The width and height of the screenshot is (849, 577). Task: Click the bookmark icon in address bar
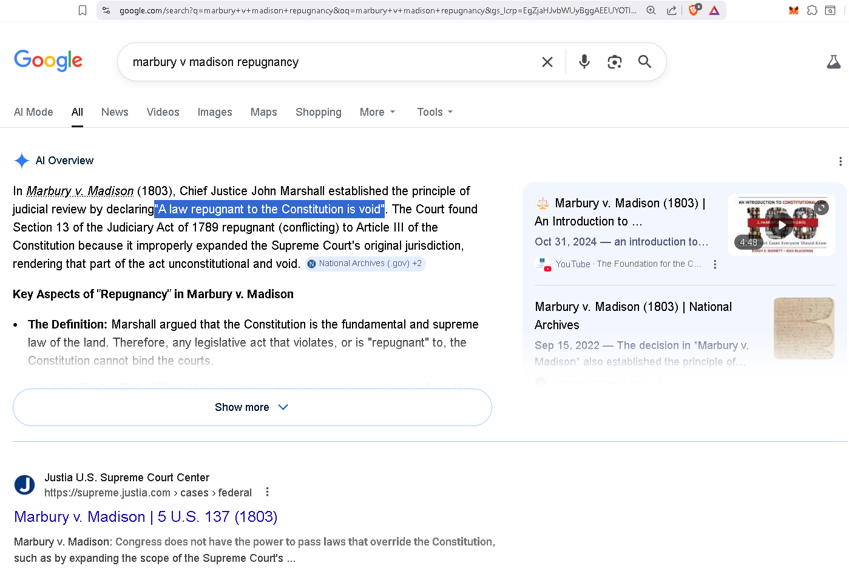tap(83, 10)
